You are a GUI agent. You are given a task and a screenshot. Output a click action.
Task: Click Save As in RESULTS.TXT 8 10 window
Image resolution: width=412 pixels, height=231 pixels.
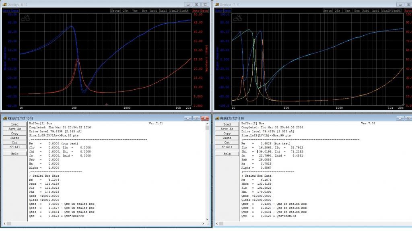tap(227, 129)
